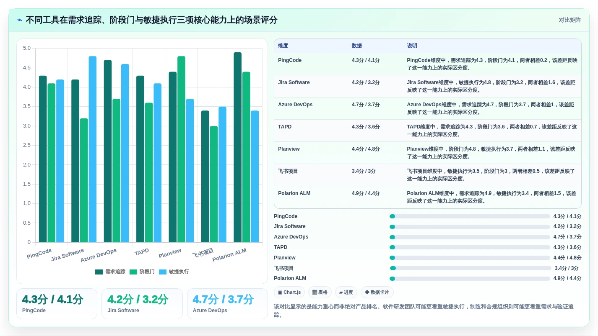This screenshot has width=598, height=336.
Task: Select the Chart.js tag
Action: pyautogui.click(x=289, y=292)
